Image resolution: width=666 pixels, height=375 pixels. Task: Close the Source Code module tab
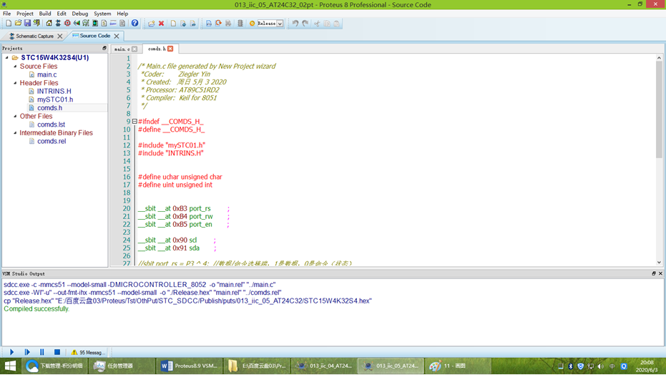point(117,36)
